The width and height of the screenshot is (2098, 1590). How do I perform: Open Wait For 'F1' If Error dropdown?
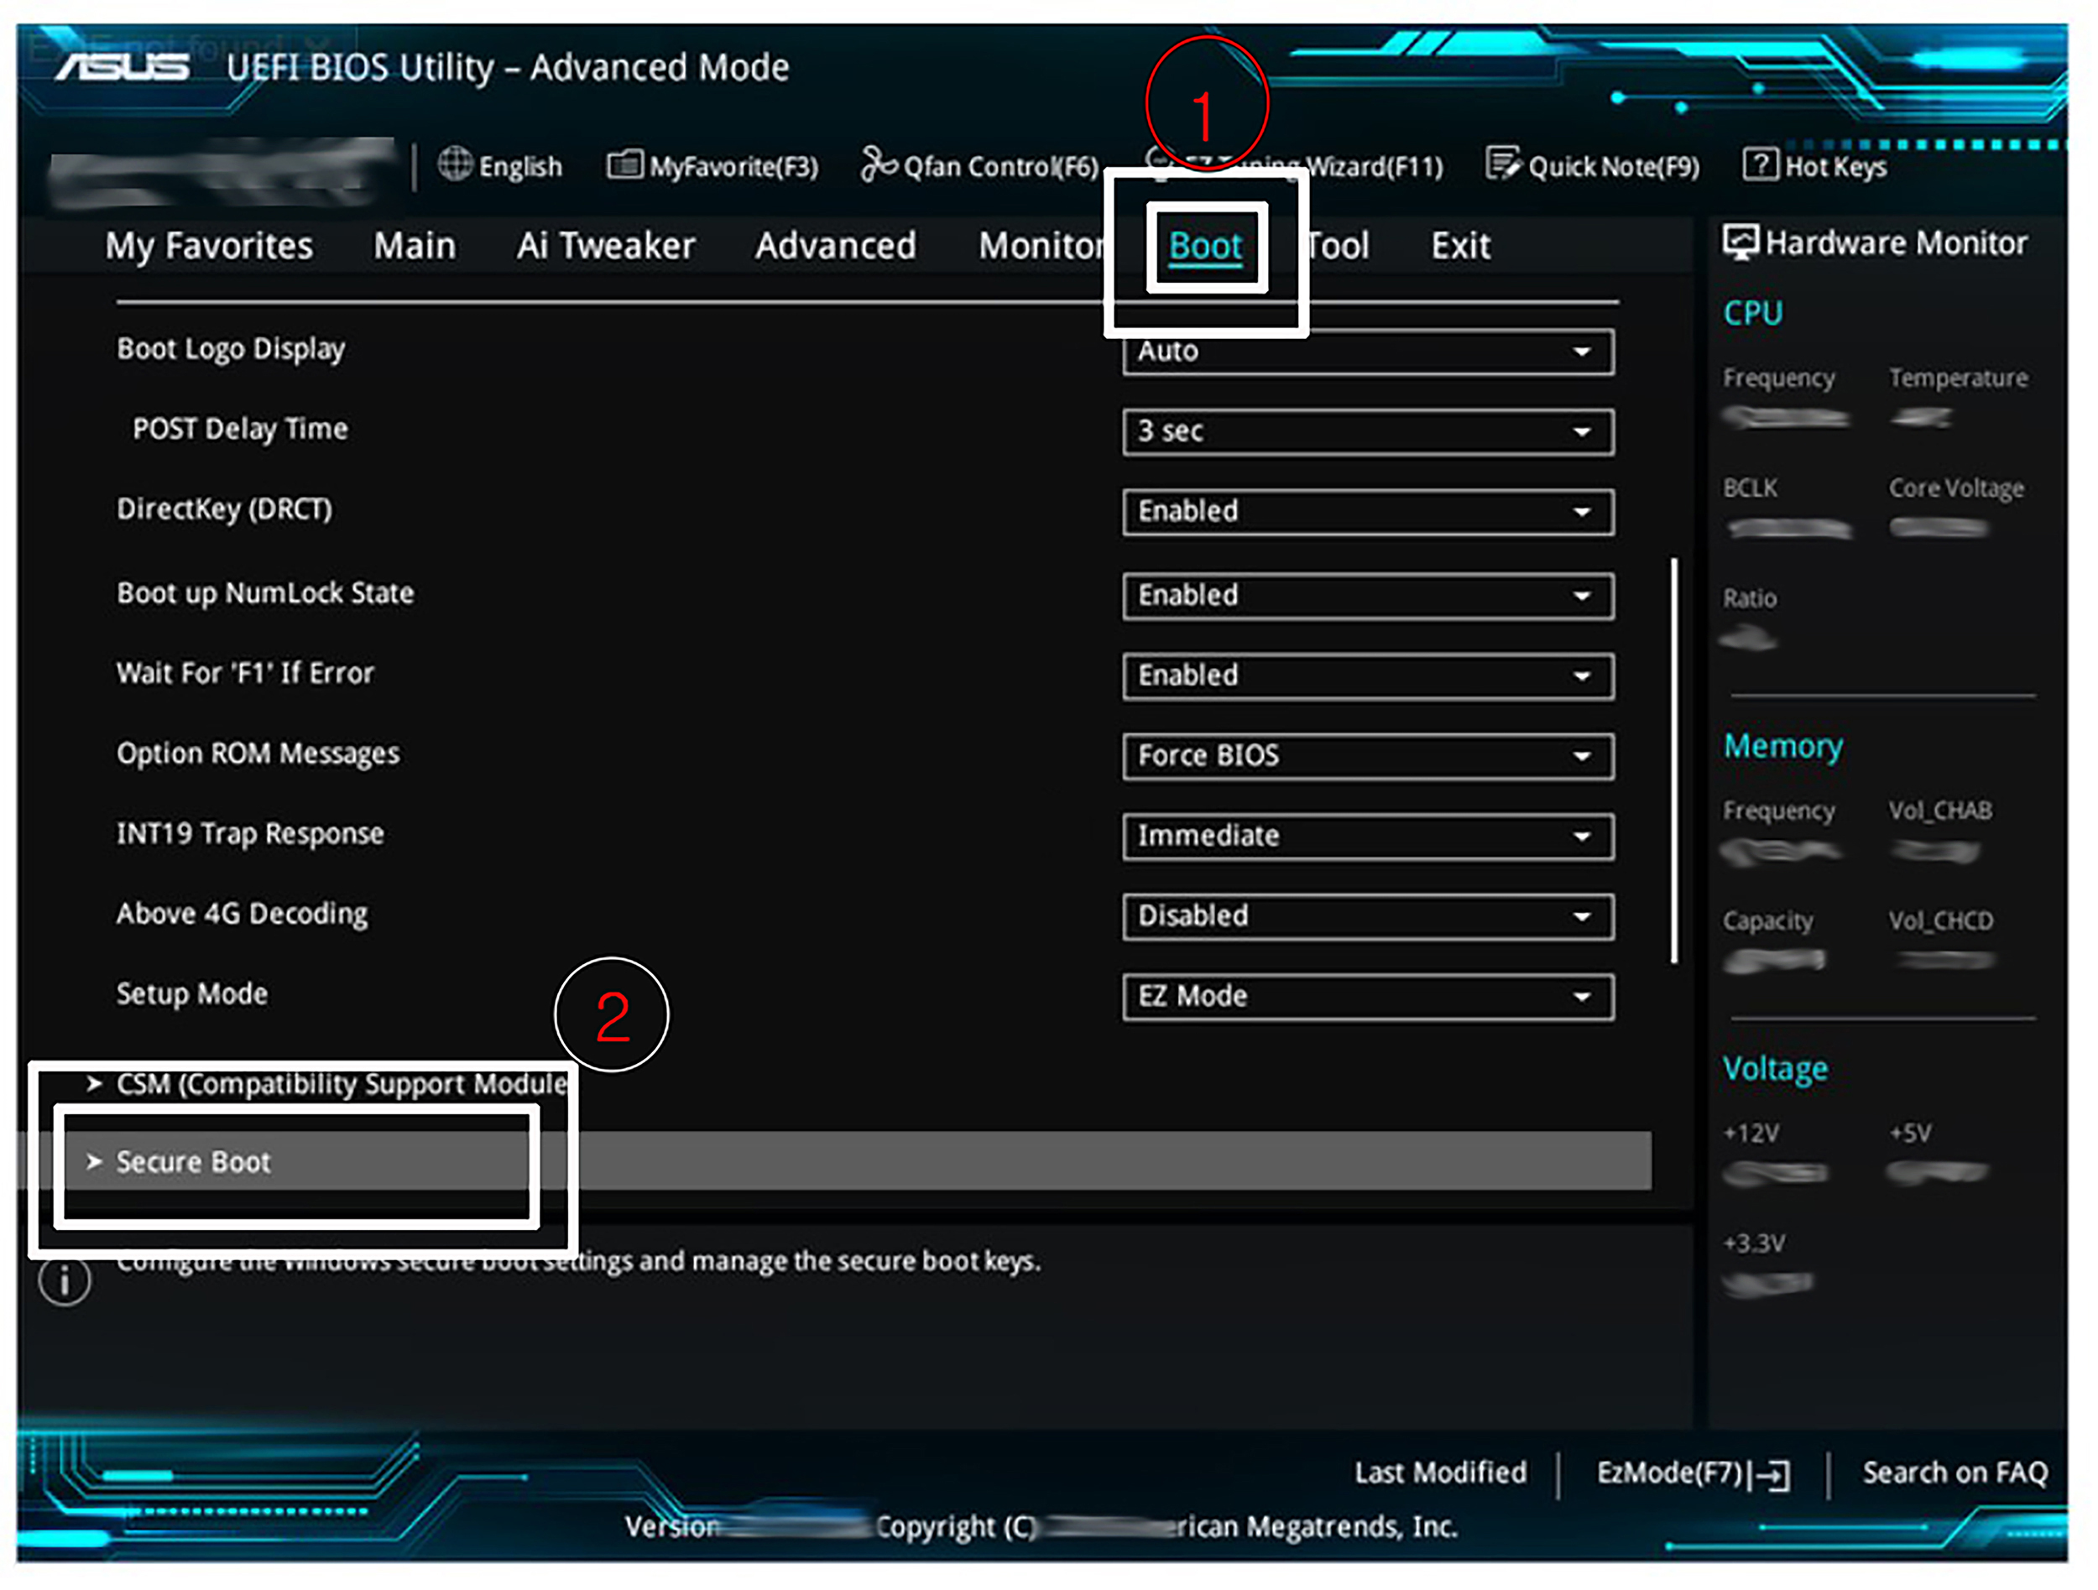1368,676
